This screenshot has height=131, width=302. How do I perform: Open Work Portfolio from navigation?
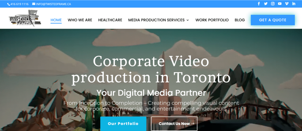212,20
